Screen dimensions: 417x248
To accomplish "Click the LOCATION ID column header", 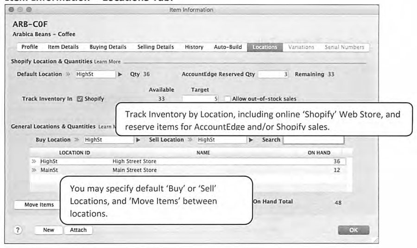I will click(75, 153).
